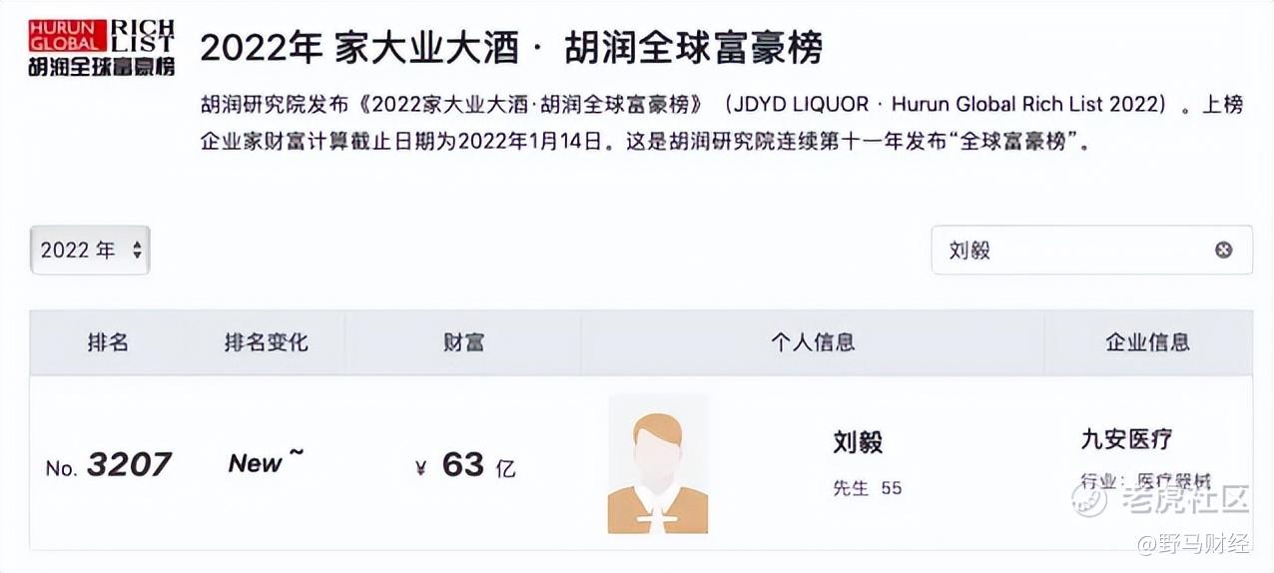Viewport: 1274px width, 573px height.
Task: Click the avatar of 刘毅
Action: click(657, 464)
